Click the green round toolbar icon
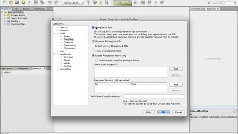Viewport: 238px width, 134px height. coord(23,3)
